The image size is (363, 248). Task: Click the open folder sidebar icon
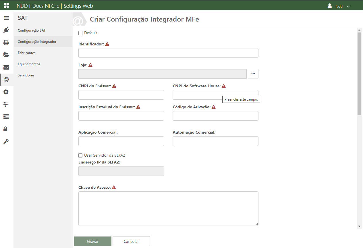coord(6,55)
